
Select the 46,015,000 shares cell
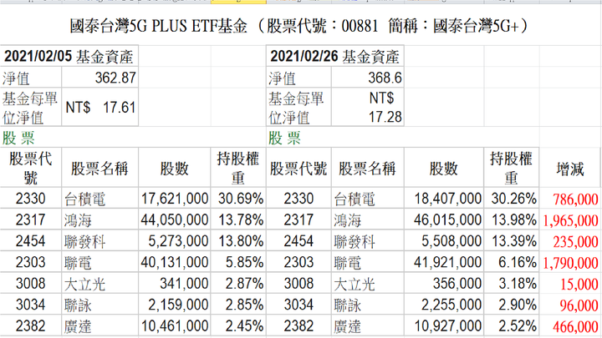point(444,219)
